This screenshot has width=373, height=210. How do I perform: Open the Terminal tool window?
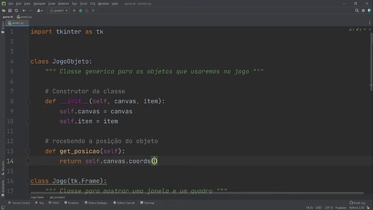[x=147, y=203]
